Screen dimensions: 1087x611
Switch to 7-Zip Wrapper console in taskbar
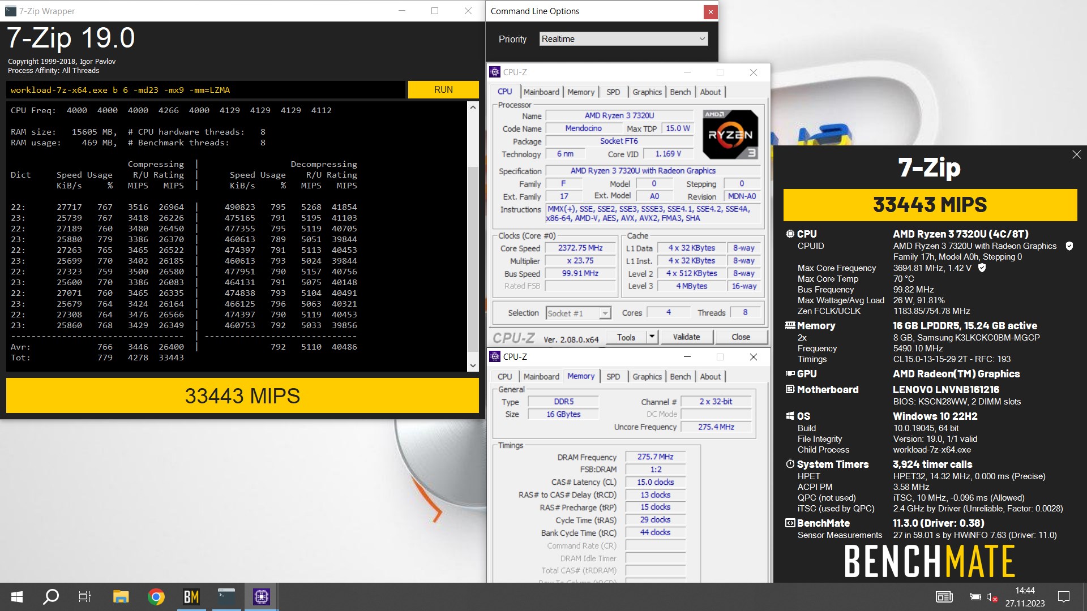pos(226,597)
